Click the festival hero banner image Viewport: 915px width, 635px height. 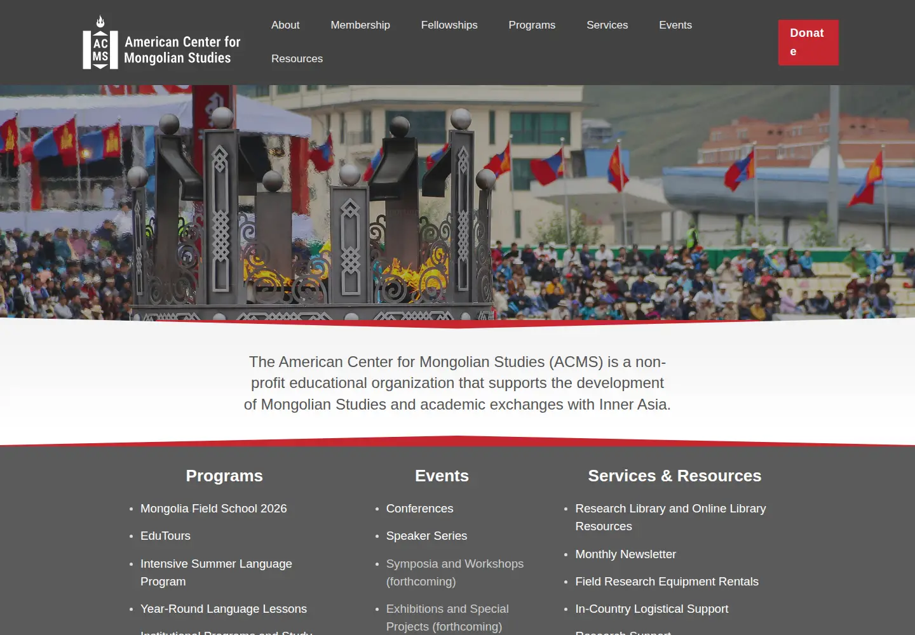[457, 202]
